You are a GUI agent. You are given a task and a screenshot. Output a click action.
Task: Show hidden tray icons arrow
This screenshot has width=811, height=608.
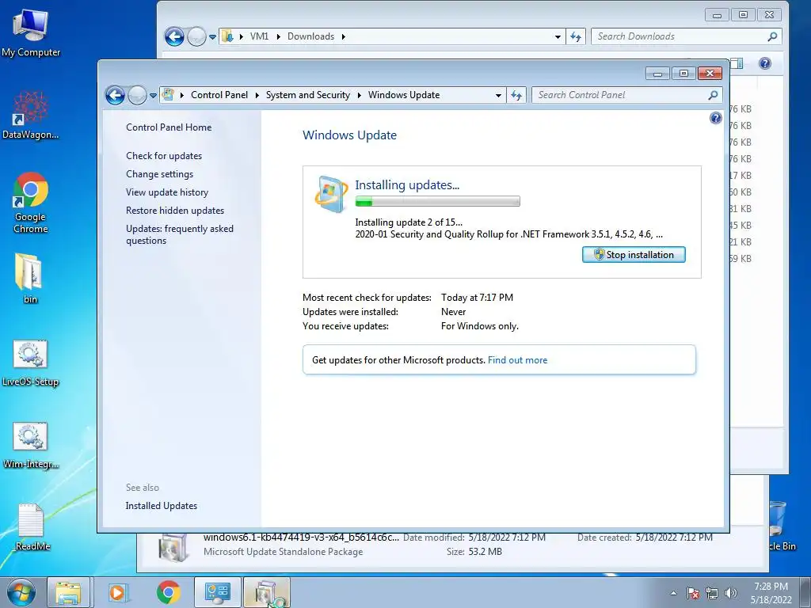pos(673,593)
